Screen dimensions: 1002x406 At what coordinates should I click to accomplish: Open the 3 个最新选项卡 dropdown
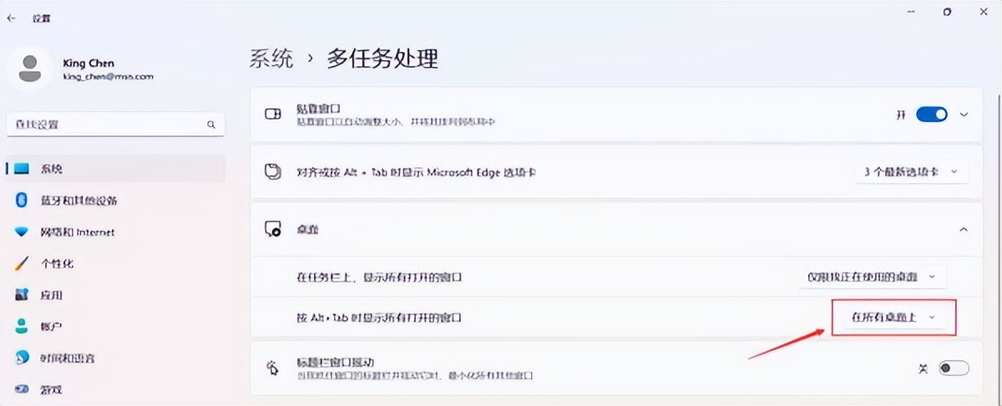point(912,171)
